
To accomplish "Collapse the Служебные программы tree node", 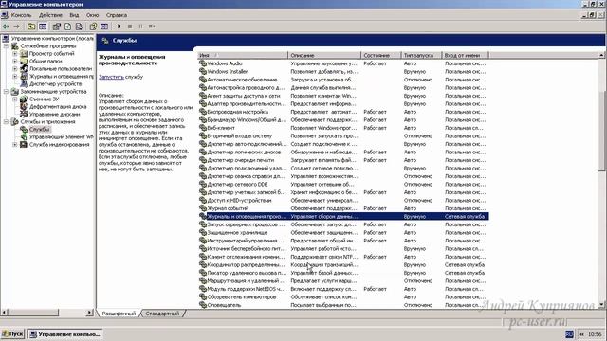I will (7, 46).
